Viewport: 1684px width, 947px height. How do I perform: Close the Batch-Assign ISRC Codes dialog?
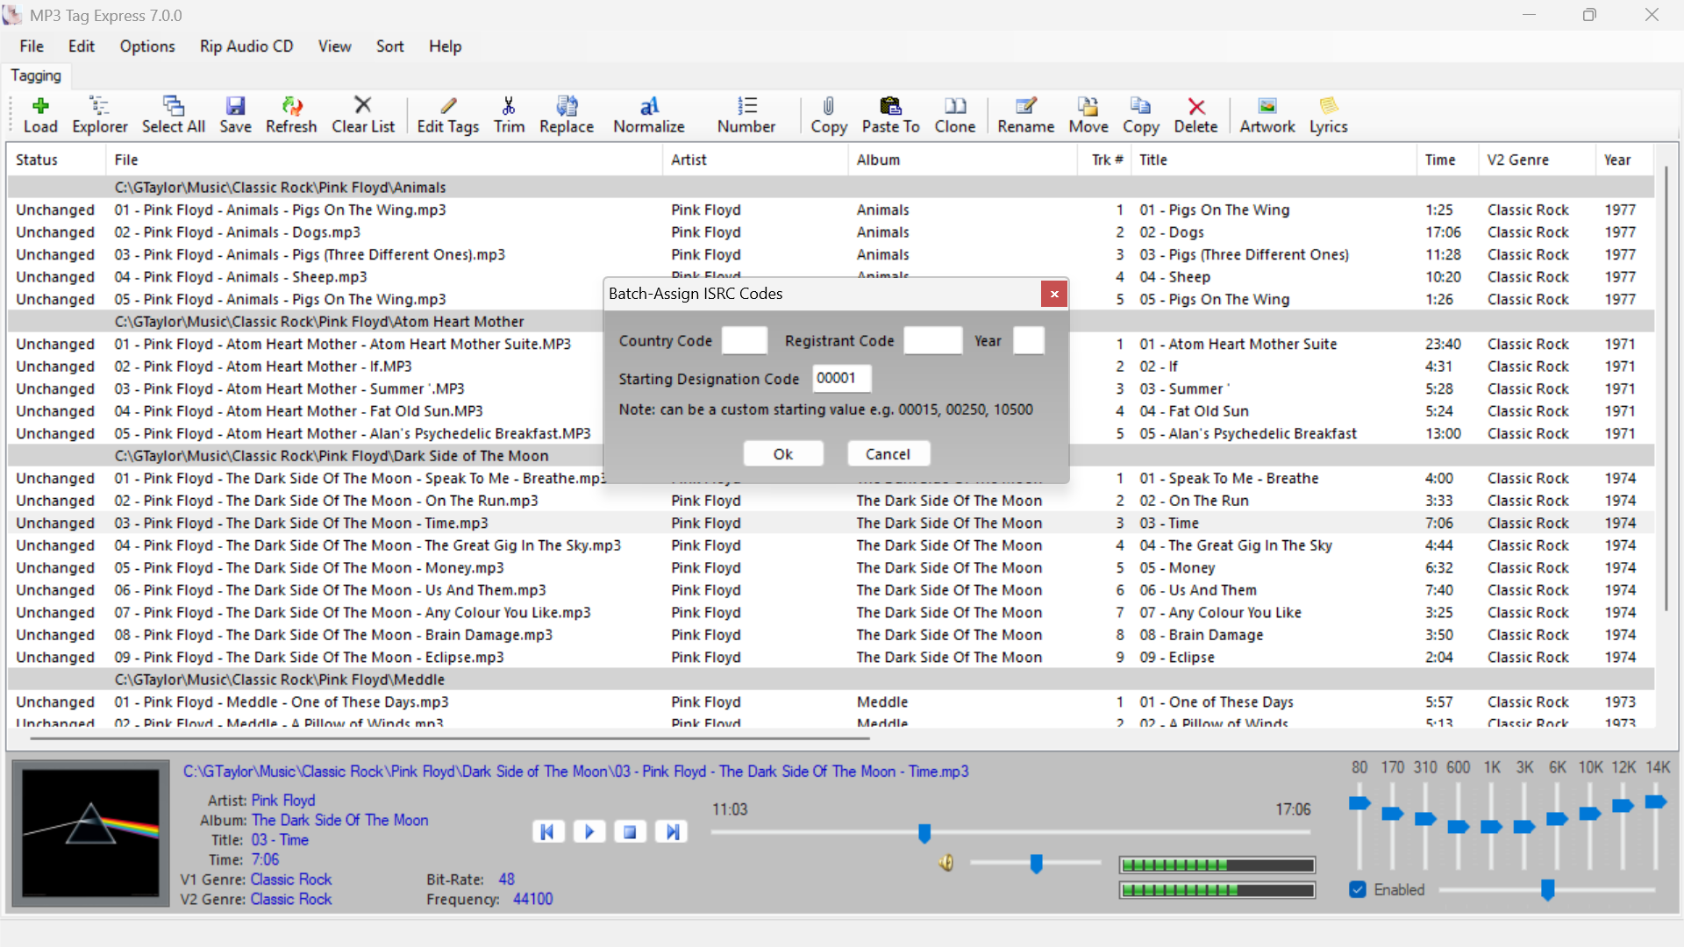coord(1054,294)
